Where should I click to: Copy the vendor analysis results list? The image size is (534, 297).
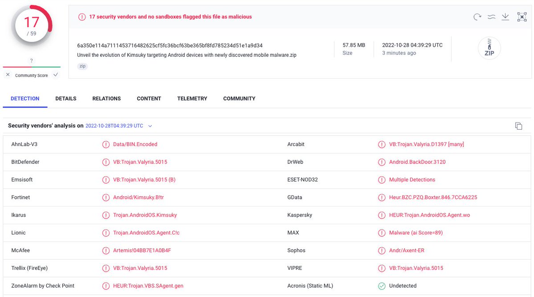(x=518, y=126)
